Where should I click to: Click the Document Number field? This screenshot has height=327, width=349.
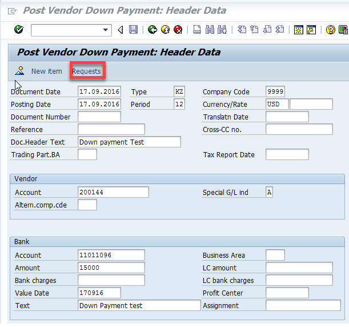tap(99, 117)
